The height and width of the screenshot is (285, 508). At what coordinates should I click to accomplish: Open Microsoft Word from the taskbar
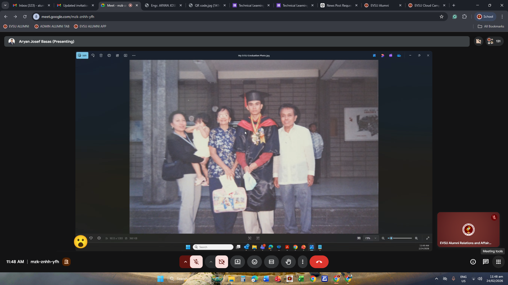[x=266, y=279]
